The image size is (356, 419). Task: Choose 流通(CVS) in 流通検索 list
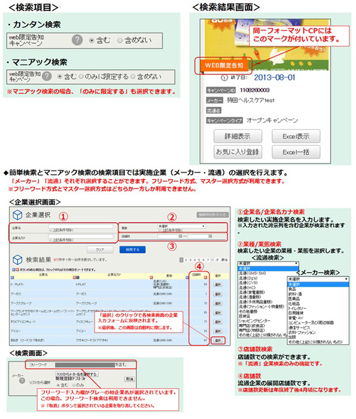click(x=248, y=282)
